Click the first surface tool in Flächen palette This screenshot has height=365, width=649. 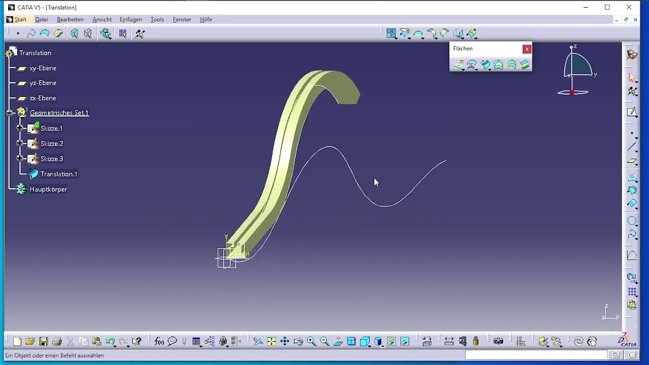coord(459,65)
